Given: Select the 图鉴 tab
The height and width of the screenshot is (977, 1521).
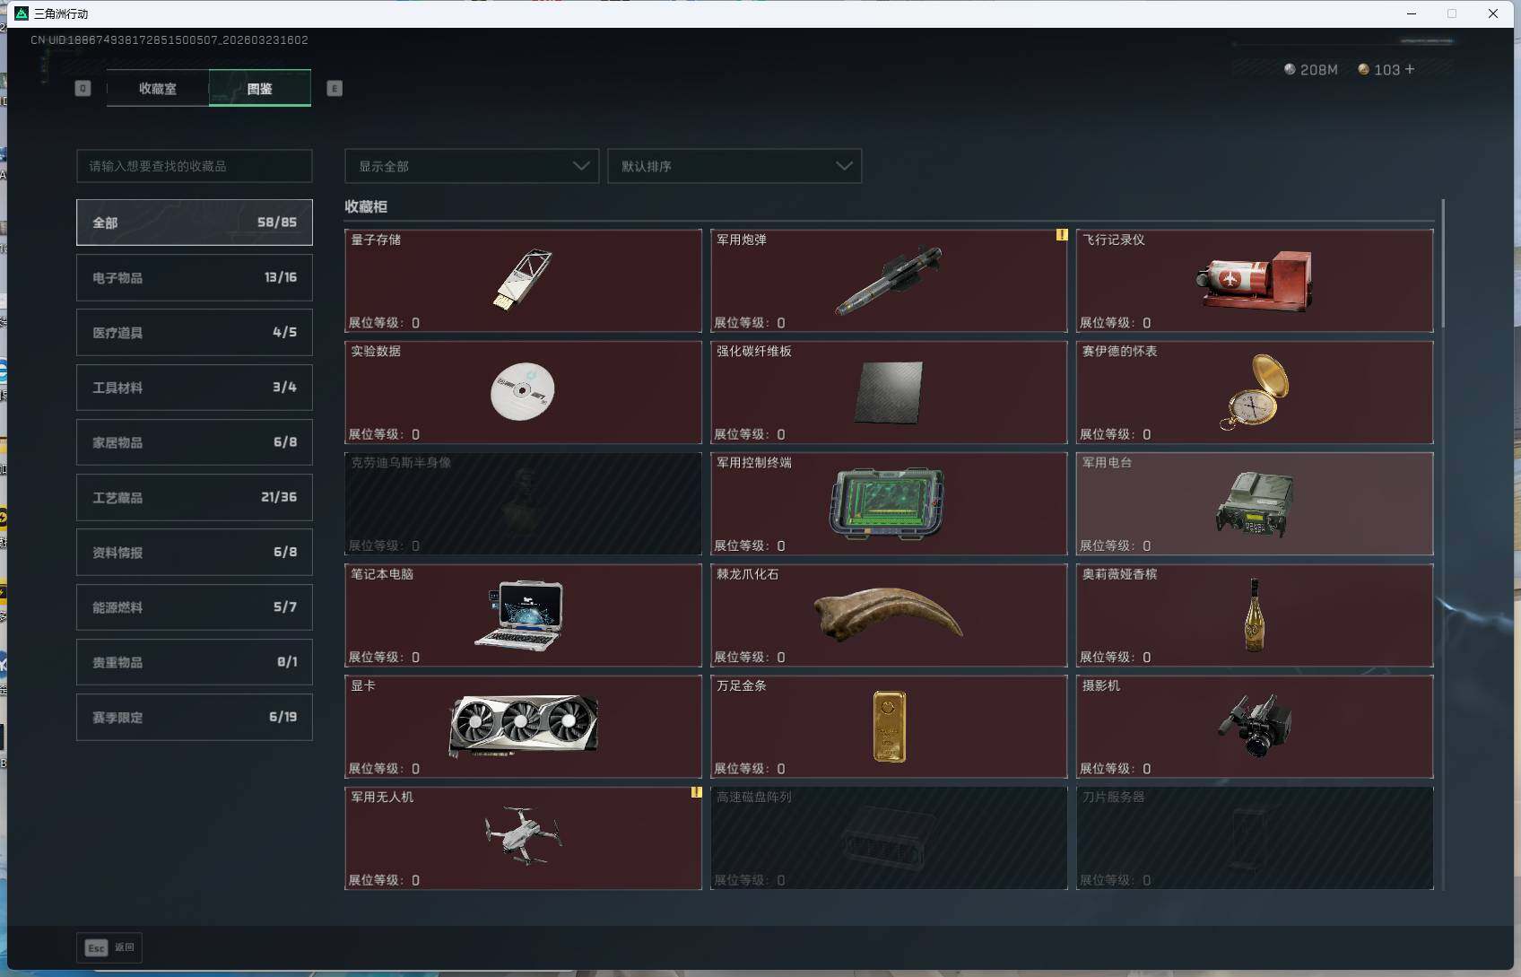Looking at the screenshot, I should pos(260,88).
